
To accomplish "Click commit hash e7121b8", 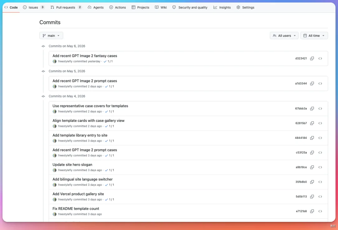I will point(301,211).
